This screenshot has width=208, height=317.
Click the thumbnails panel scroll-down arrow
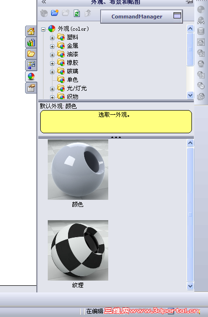click(190, 286)
